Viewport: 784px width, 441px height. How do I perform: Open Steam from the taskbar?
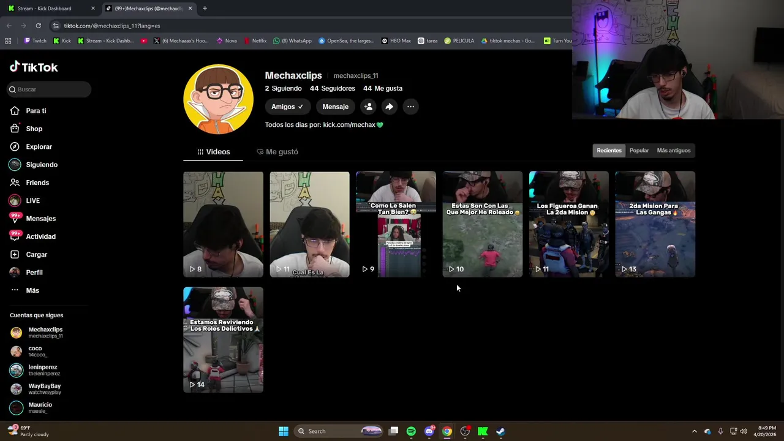pos(500,431)
